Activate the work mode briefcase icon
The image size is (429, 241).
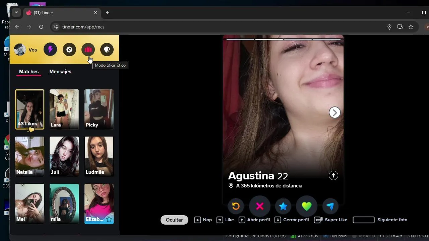coord(88,50)
